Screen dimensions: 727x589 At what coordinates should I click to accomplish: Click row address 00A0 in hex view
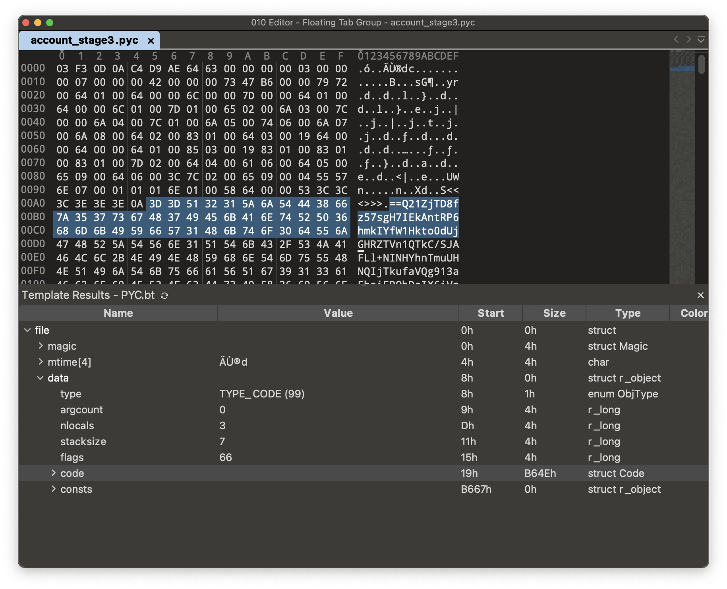33,203
